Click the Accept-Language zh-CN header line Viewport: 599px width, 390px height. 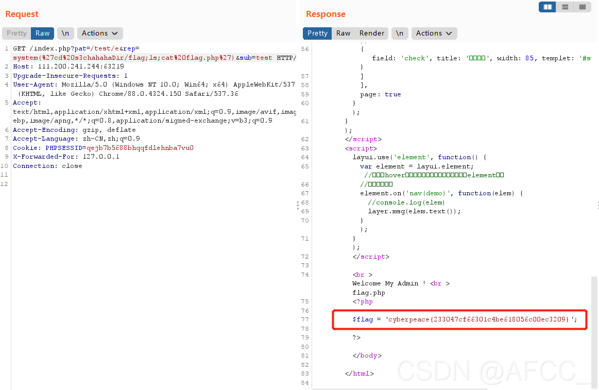76,139
